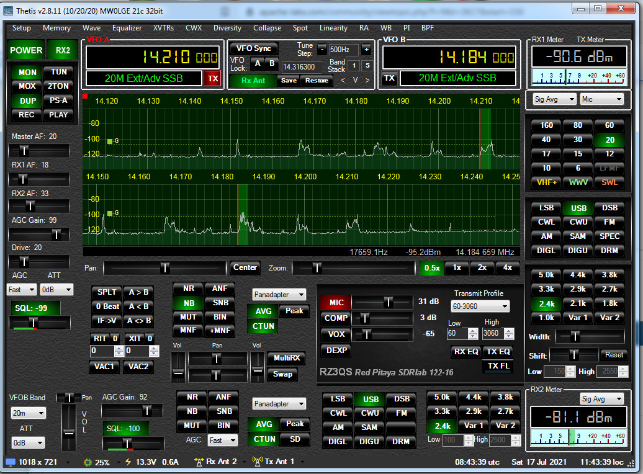Open RX1 Panadapter display mode dropdown
This screenshot has width=643, height=474.
click(x=279, y=295)
